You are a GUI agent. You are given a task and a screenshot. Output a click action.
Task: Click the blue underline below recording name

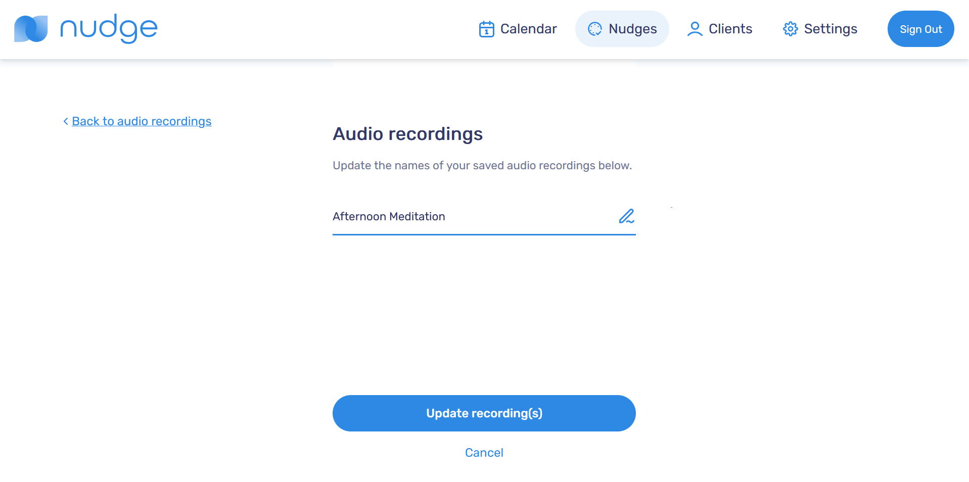tap(484, 234)
